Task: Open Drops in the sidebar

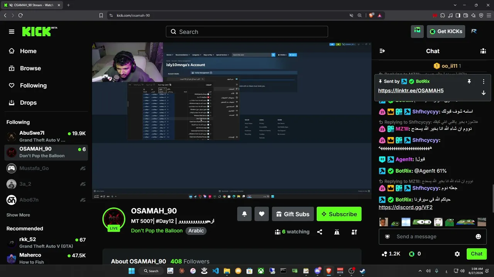Action: [x=23, y=103]
